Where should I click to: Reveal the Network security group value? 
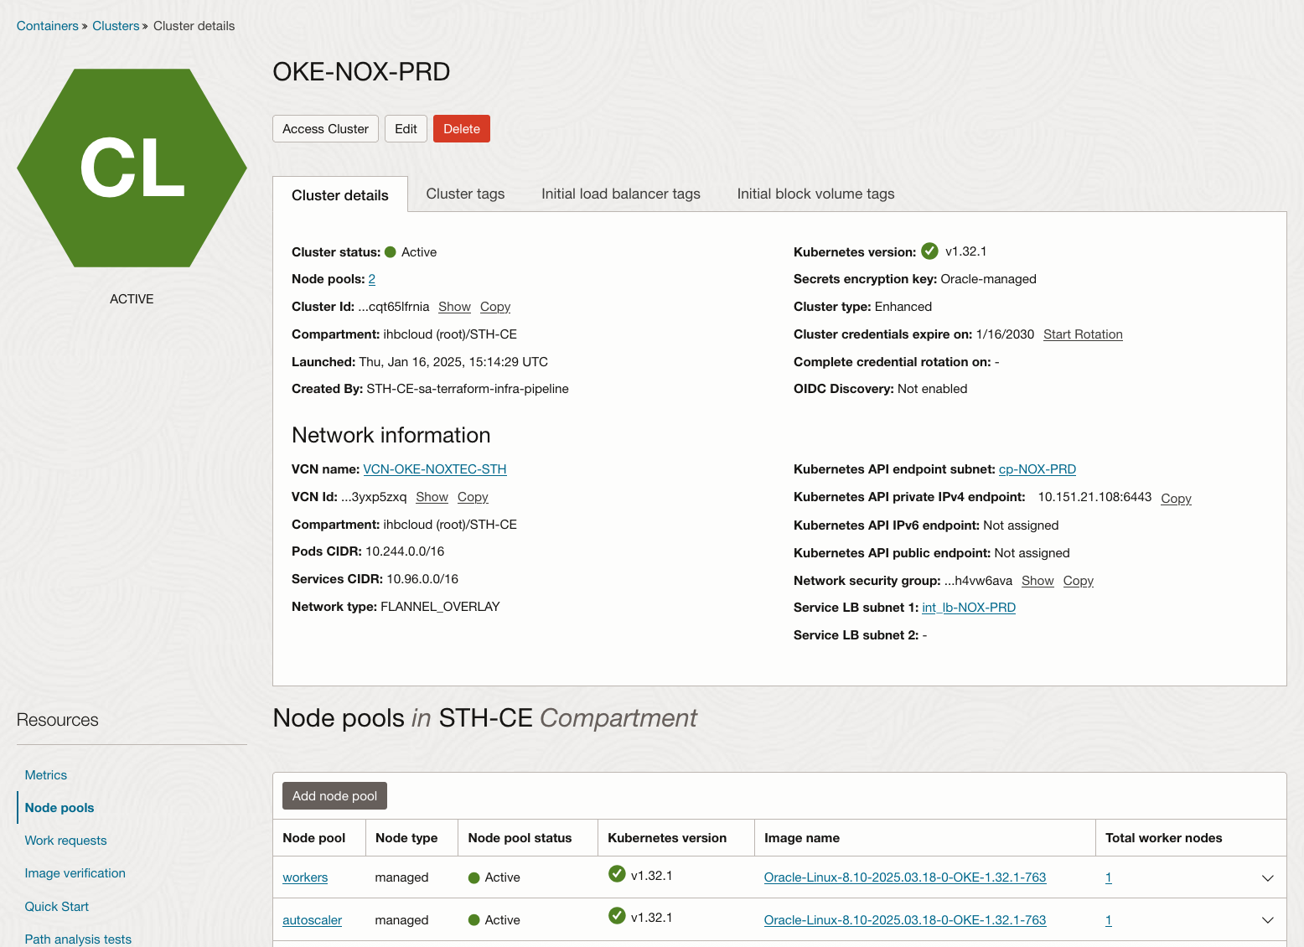click(1038, 581)
